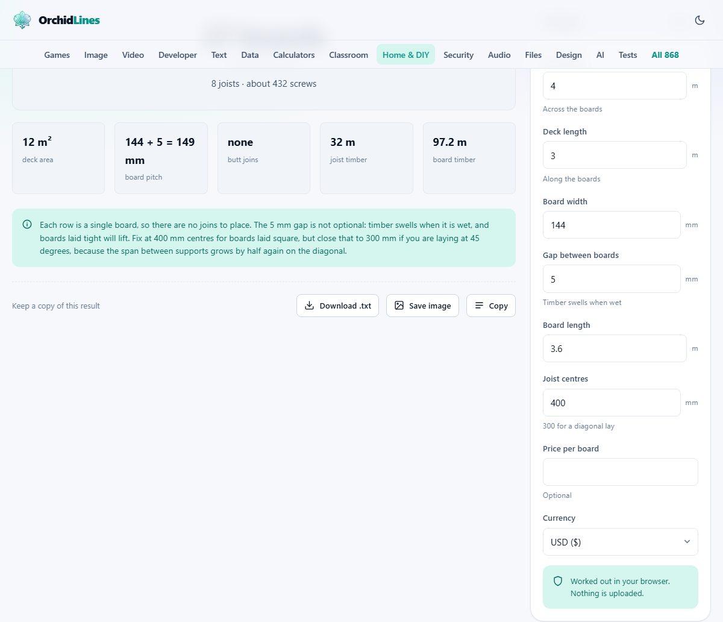The image size is (723, 622).
Task: Click '8 joists · about 432 screws' text
Action: click(x=264, y=84)
